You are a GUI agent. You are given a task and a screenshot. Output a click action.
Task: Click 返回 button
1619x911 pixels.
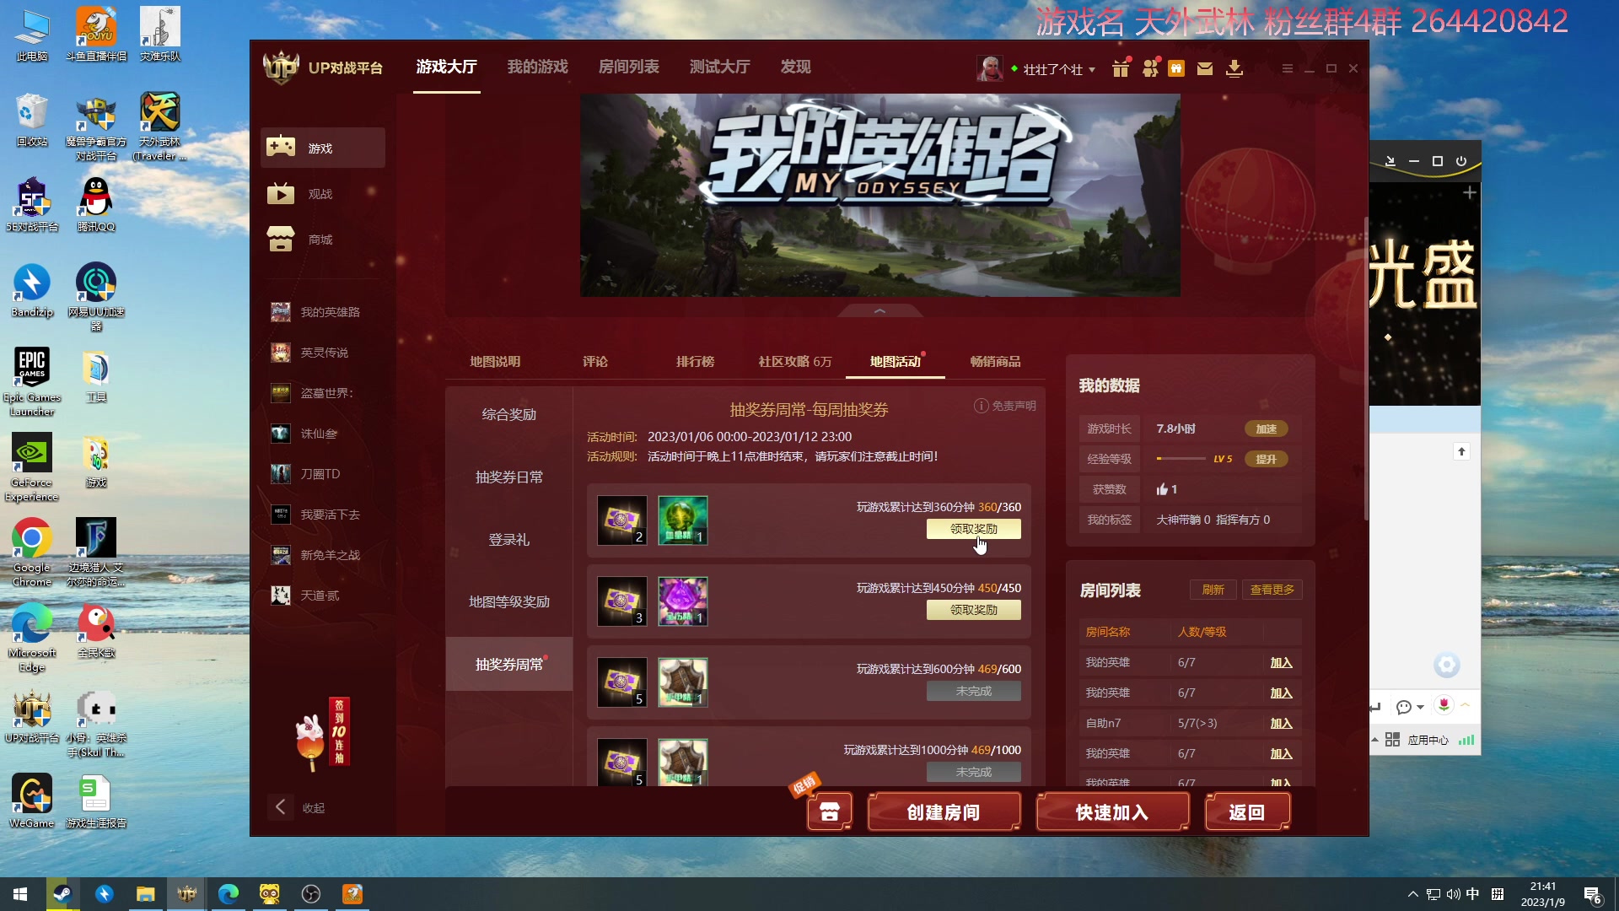[1247, 812]
